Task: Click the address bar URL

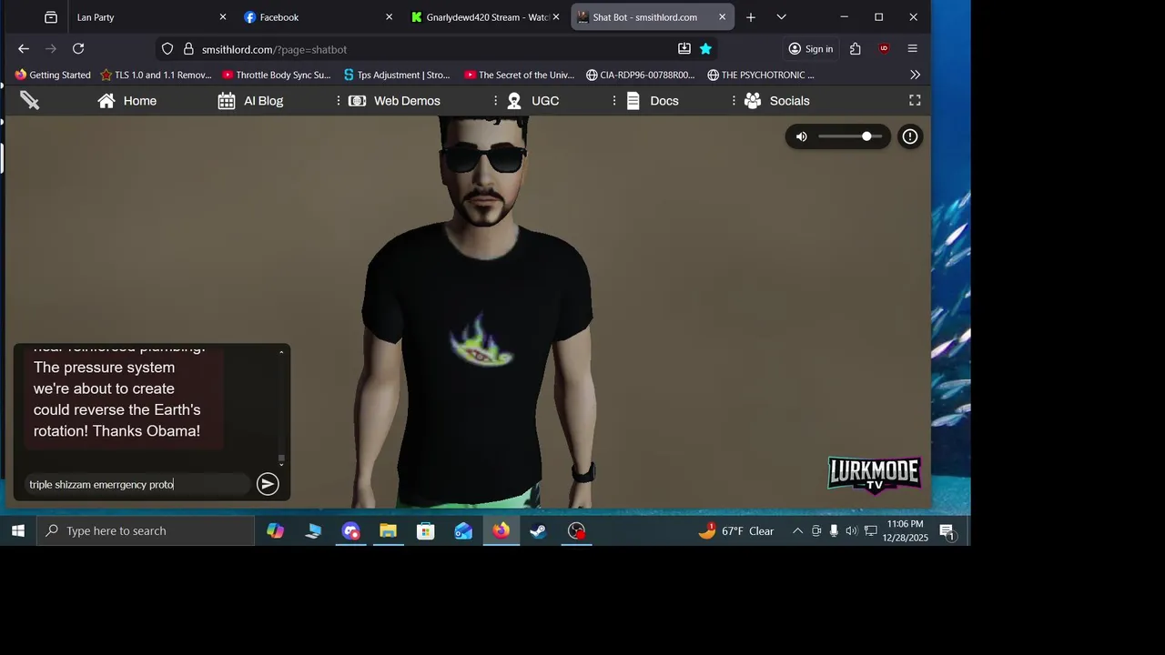Action: click(x=274, y=50)
